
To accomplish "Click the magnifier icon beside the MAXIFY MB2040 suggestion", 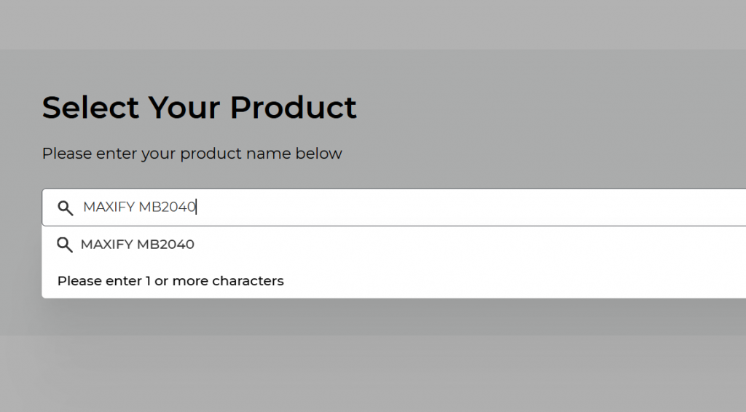I will click(x=65, y=245).
